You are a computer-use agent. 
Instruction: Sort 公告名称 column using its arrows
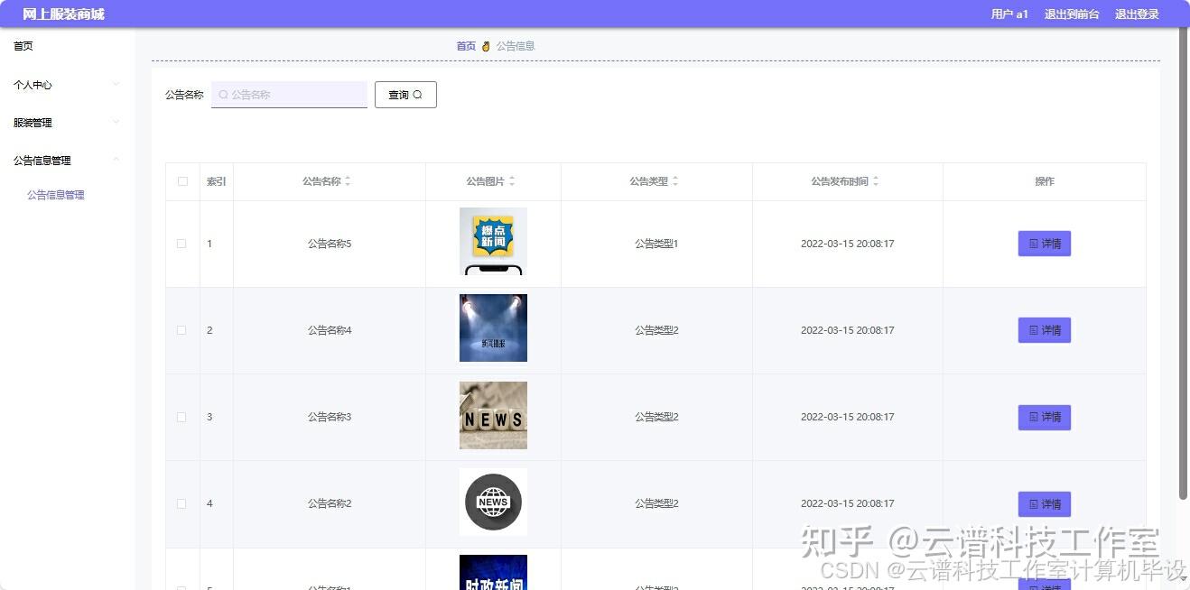(348, 181)
